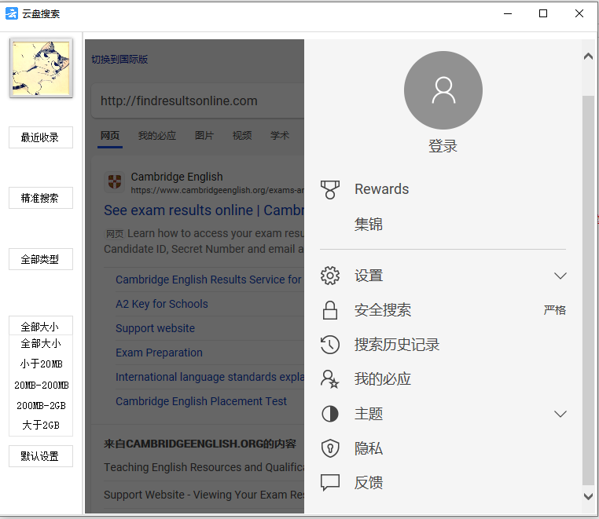Open the 全部类型 filter
This screenshot has width=599, height=519.
point(41,259)
